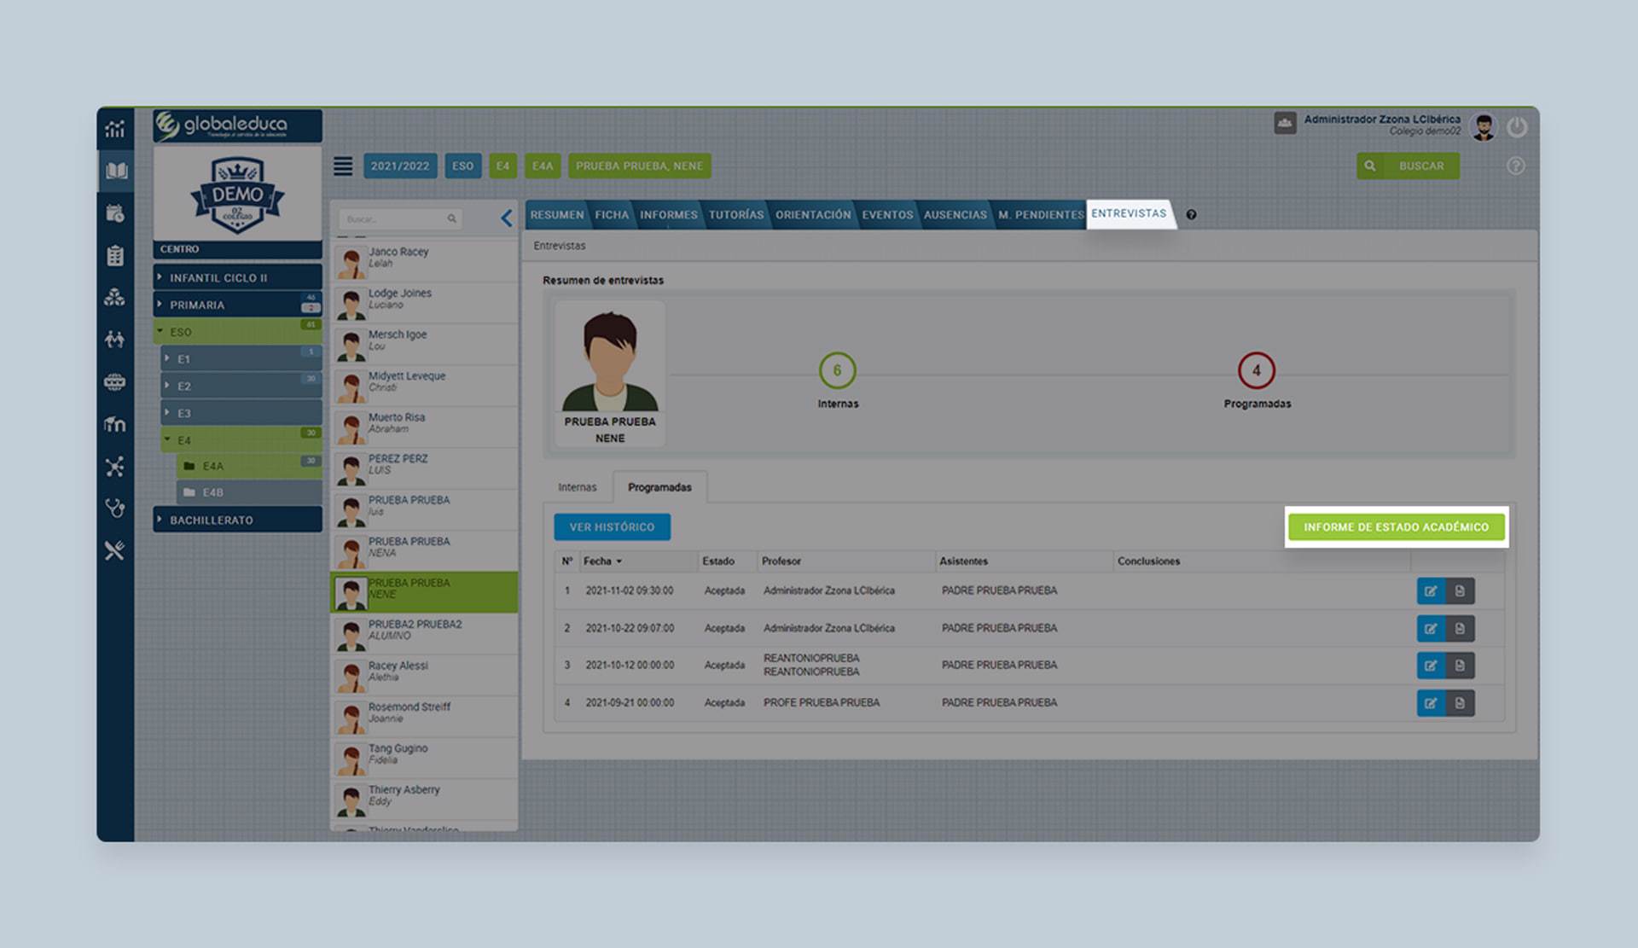1638x948 pixels.
Task: Open the open-book academic sidebar icon
Action: tap(115, 171)
